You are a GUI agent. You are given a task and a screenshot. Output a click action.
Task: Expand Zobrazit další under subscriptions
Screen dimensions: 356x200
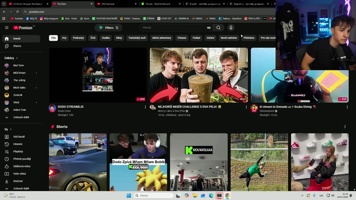point(21,117)
